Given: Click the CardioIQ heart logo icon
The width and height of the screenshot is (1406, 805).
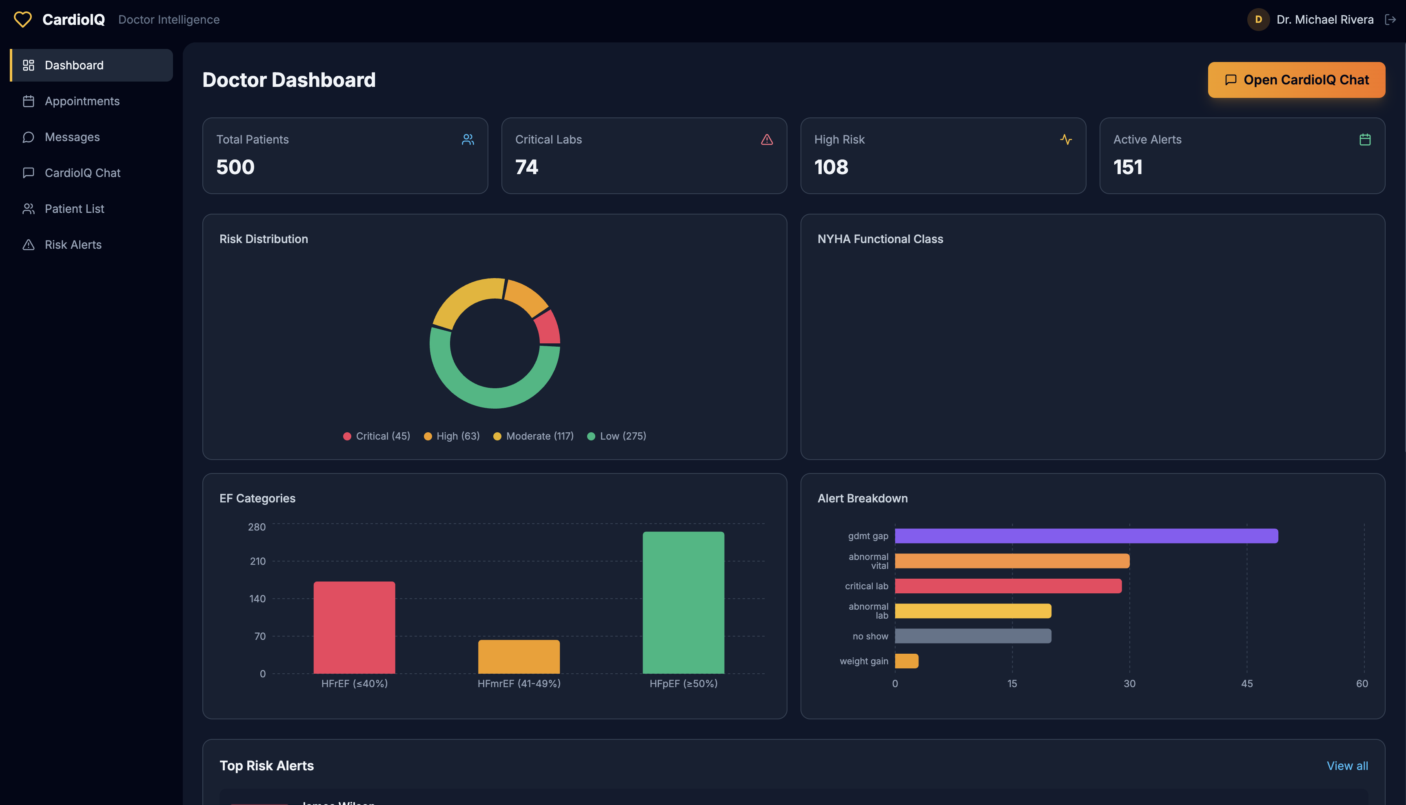Looking at the screenshot, I should pos(23,19).
